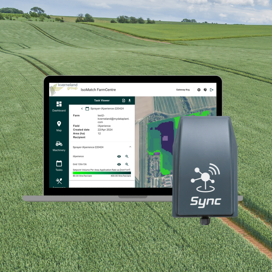Viewport: 272px width, 272px height.
Task: Click the task title Sprayer-iXperience-220424 beside the calendar
Action: [107, 109]
